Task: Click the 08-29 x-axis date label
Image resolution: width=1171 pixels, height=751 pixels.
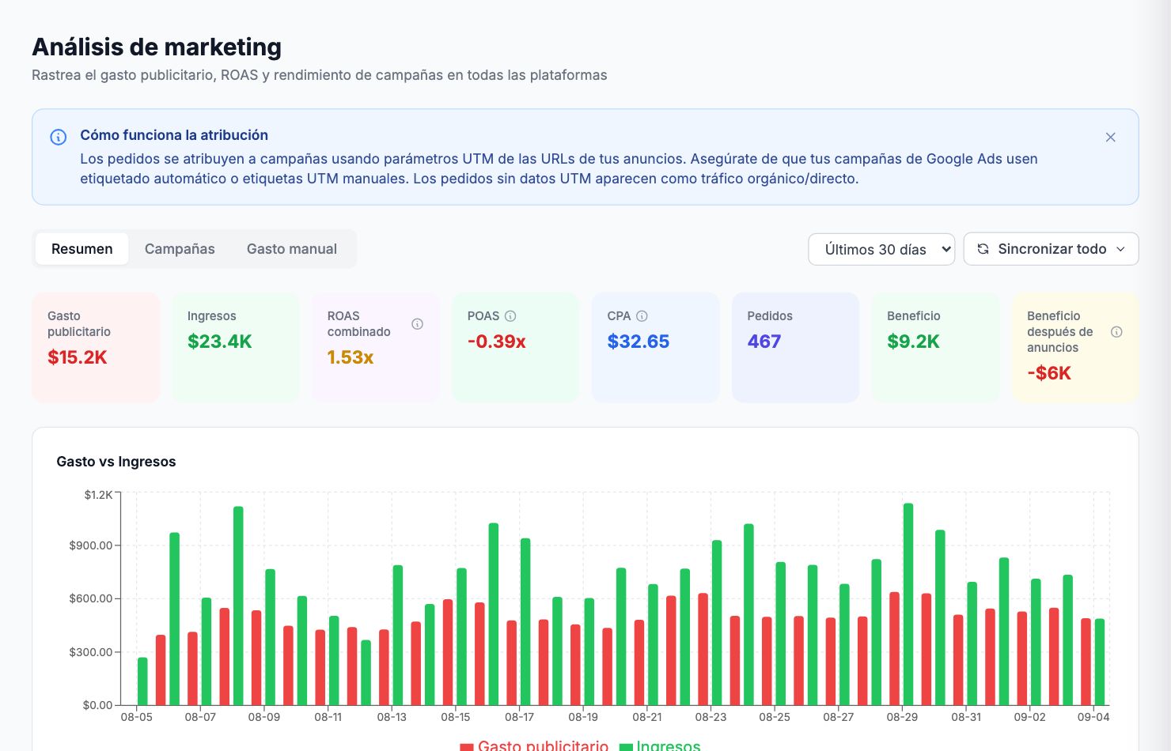Action: [x=902, y=717]
